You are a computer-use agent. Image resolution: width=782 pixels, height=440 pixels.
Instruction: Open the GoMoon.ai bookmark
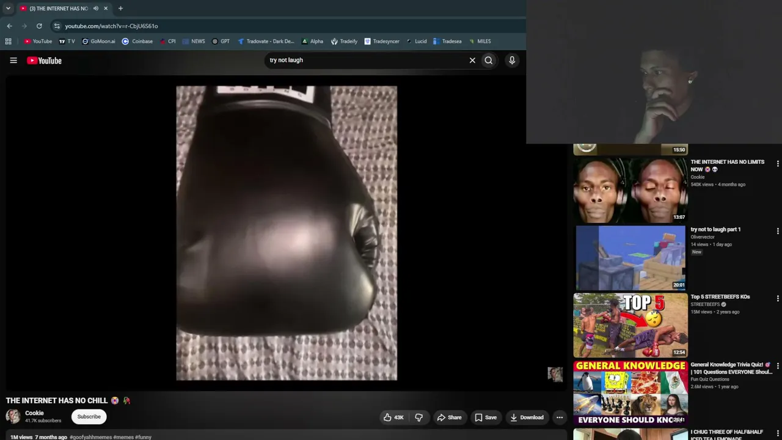[98, 42]
